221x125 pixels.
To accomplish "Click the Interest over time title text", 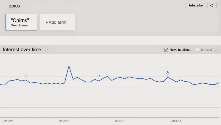I will [22, 50].
